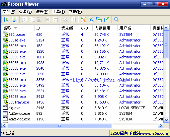Click the disabled first gray list icon
170x137 pixels.
click(25, 20)
